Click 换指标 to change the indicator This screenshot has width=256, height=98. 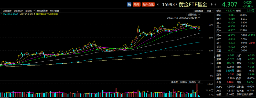pyautogui.click(x=193, y=82)
